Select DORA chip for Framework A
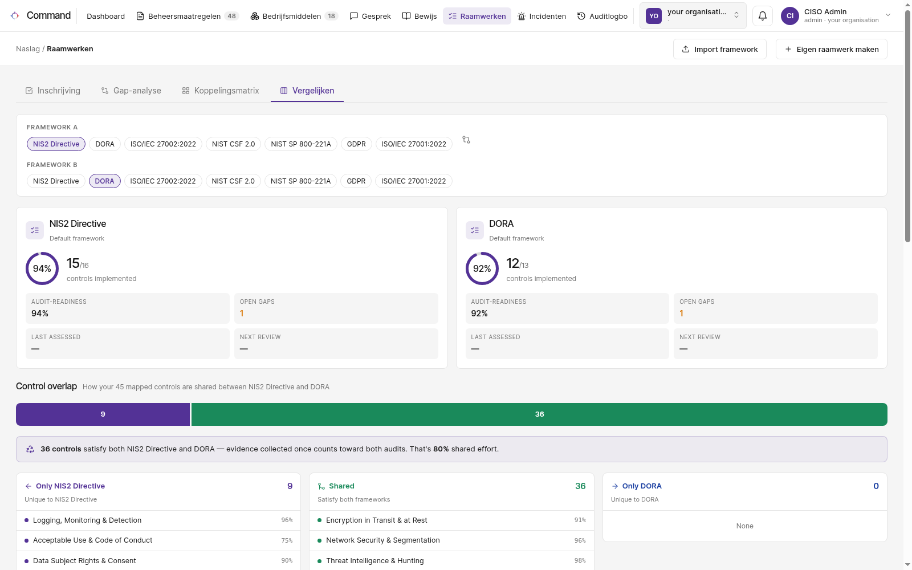912x570 pixels. [105, 144]
